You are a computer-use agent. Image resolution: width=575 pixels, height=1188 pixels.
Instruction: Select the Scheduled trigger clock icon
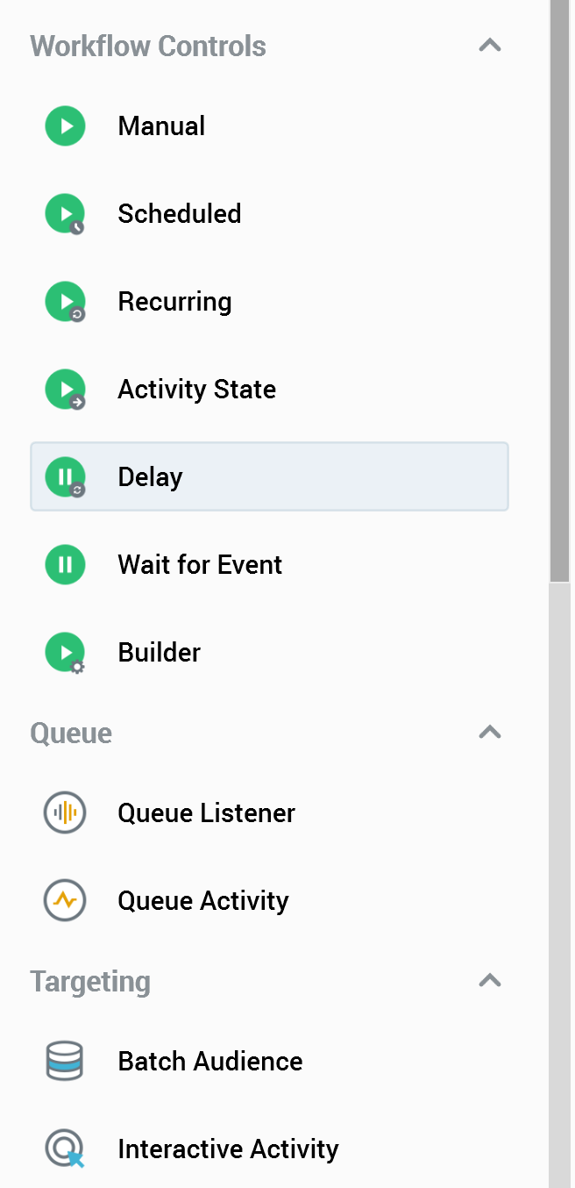point(65,214)
